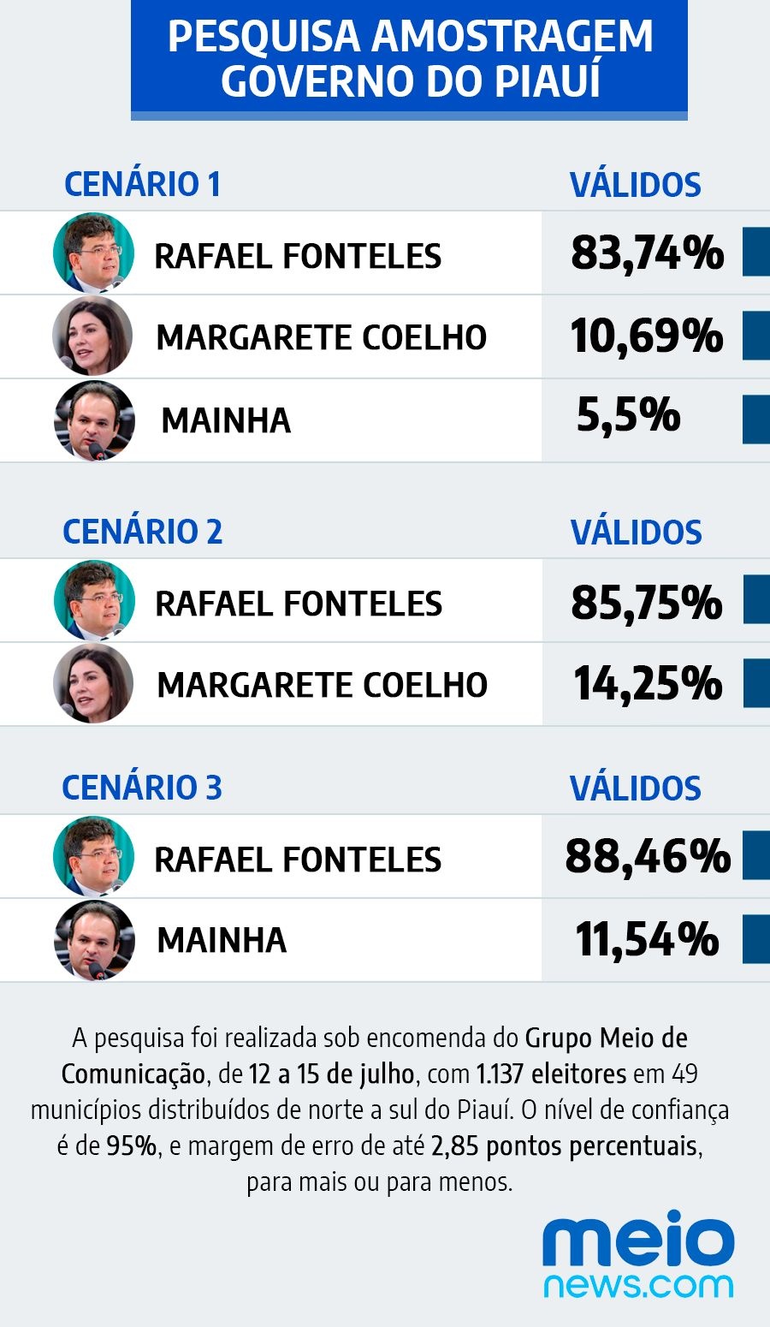The height and width of the screenshot is (1327, 770).
Task: Click the Pesquisa Amostragem title banner
Action: pos(409,59)
